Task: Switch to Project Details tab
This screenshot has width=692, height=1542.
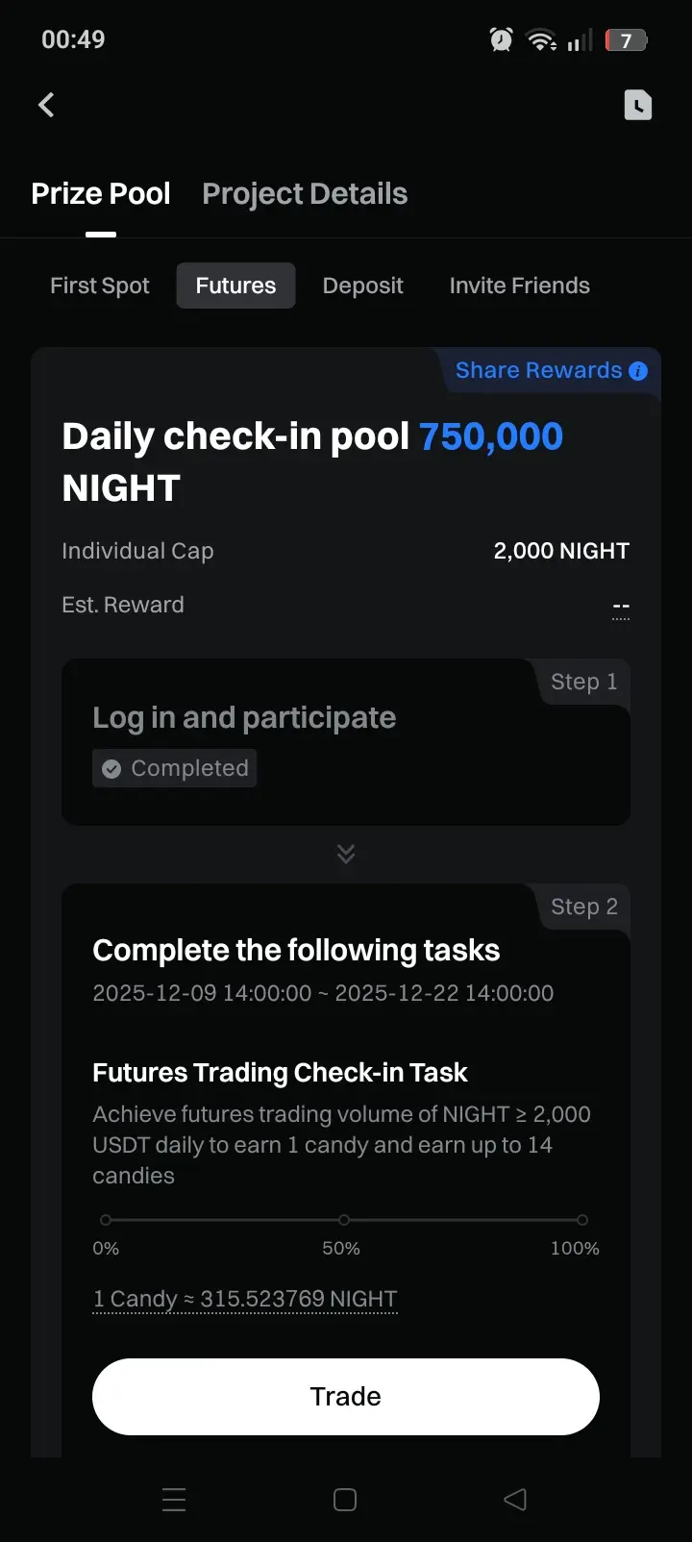Action: click(x=305, y=193)
